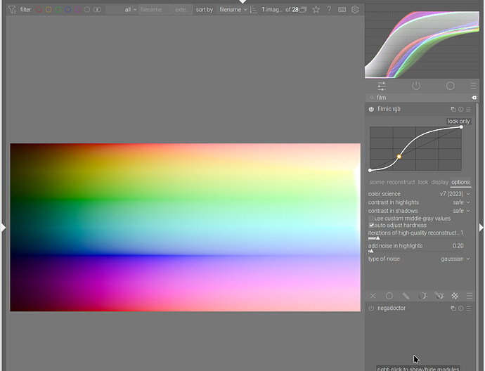Switch to the scene tab
Image resolution: width=485 pixels, height=371 pixels.
(x=377, y=182)
